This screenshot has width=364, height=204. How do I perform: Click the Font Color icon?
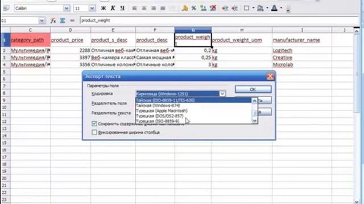click(274, 8)
